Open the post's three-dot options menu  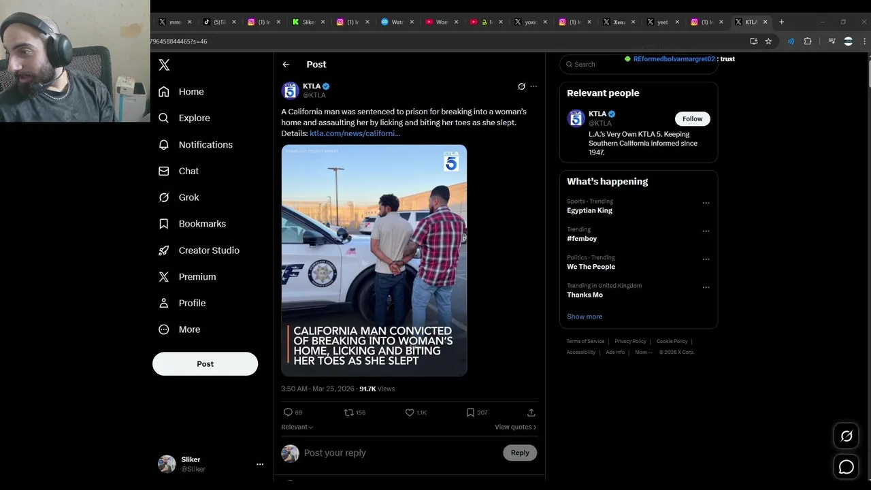pyautogui.click(x=533, y=86)
